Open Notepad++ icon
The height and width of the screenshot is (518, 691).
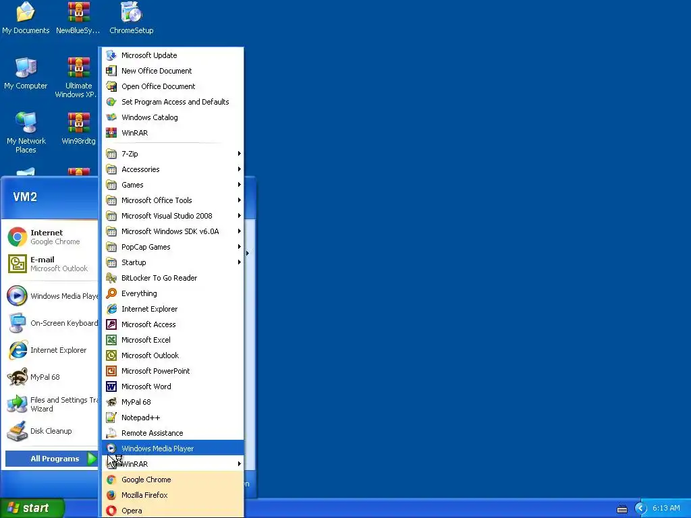click(x=111, y=418)
